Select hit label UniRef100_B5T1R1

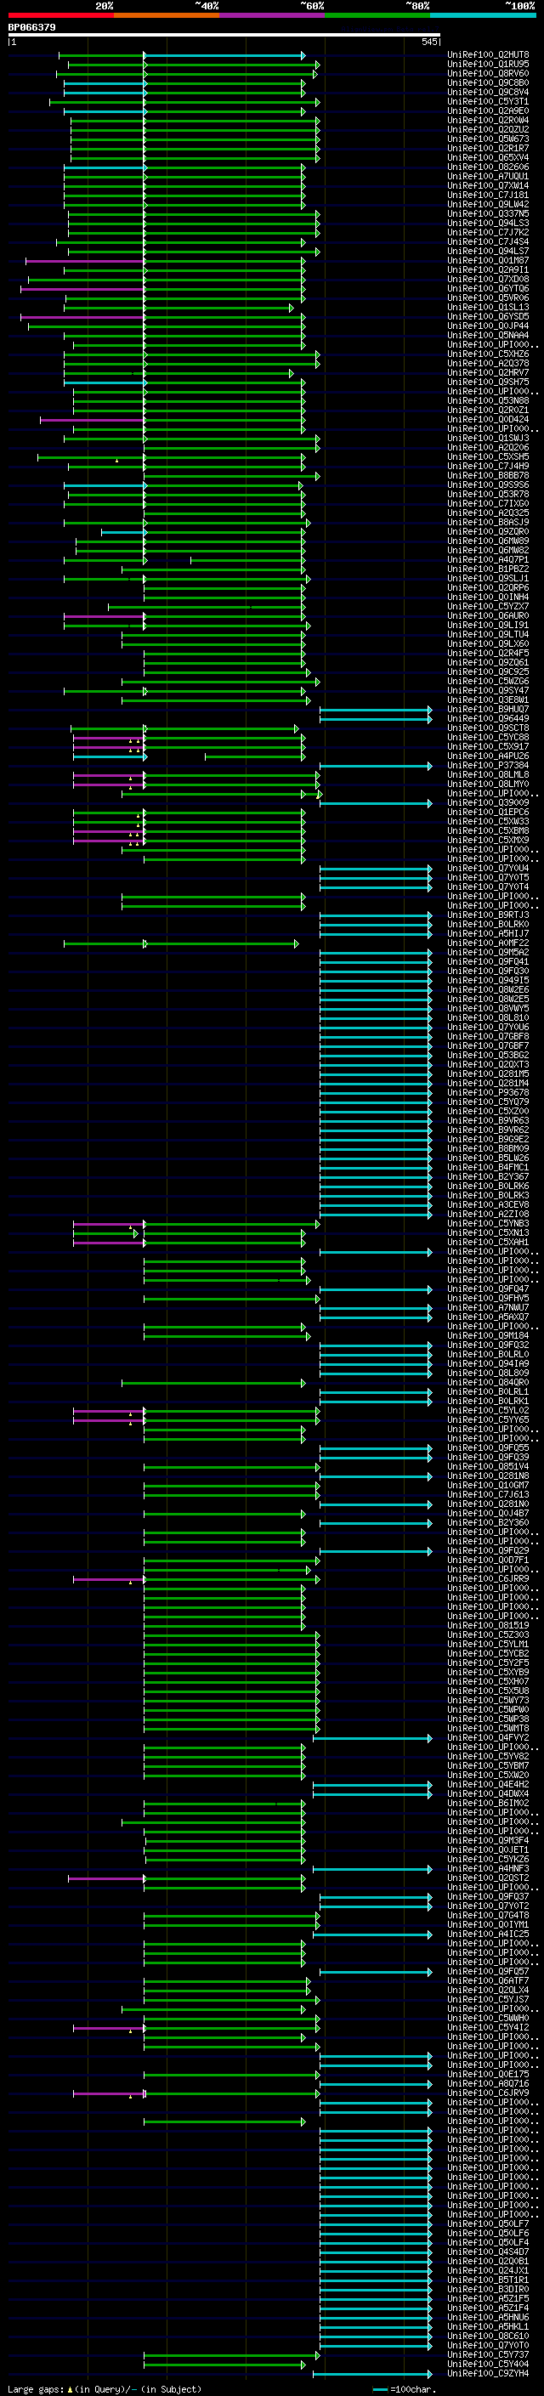(x=488, y=2281)
